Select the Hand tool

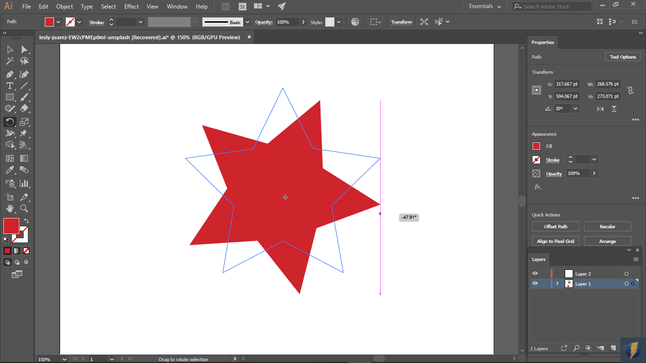tap(9, 208)
